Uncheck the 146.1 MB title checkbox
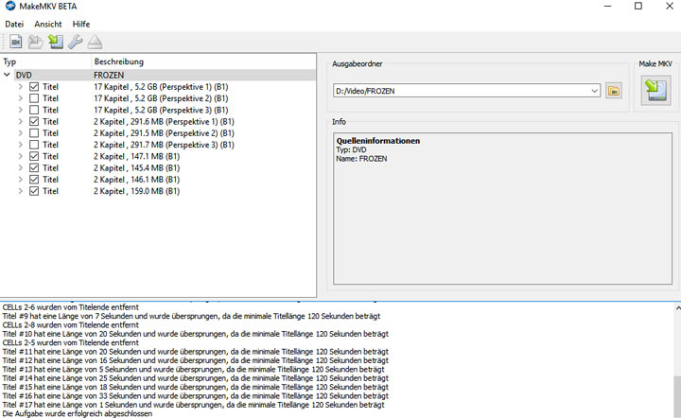Image resolution: width=681 pixels, height=418 pixels. [34, 180]
